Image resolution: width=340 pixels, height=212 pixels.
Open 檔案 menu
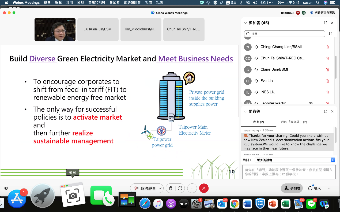[47, 3]
